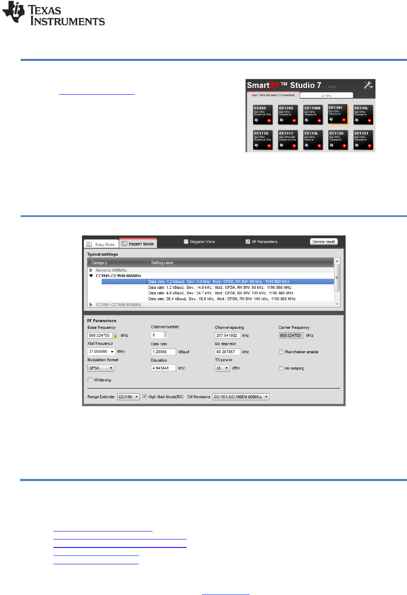Select the CC430 System-on-Chip device tile
The image size is (407, 595).
click(263, 115)
